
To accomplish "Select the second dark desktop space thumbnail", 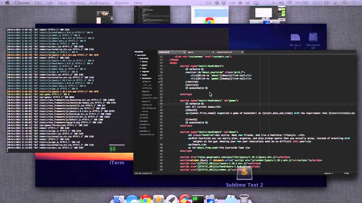I will 152,15.
